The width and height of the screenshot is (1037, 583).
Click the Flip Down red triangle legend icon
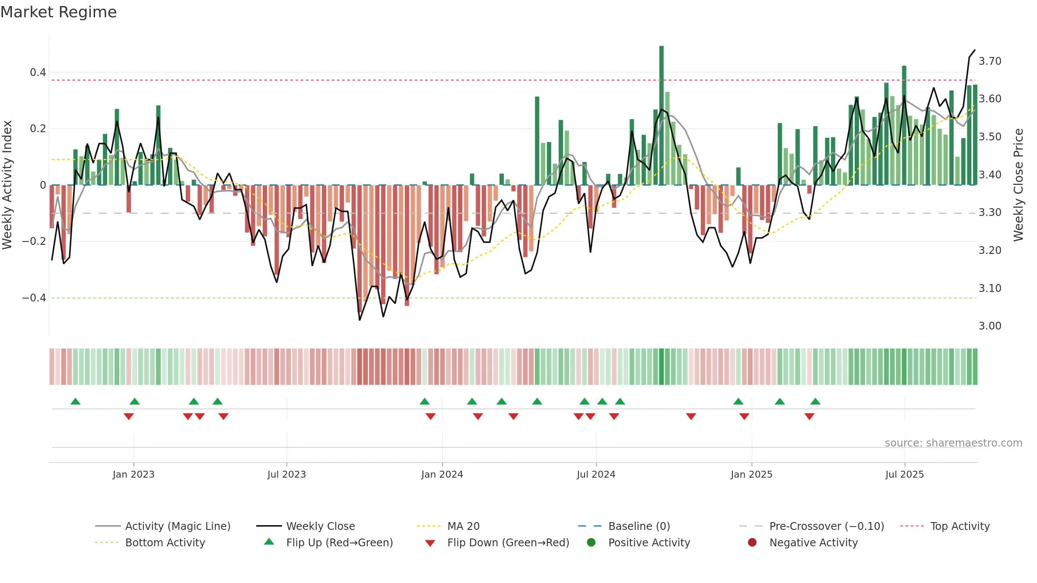tap(430, 543)
